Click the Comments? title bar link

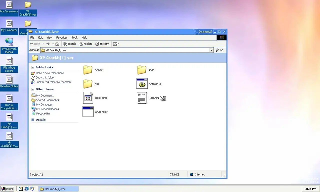pos(205,31)
